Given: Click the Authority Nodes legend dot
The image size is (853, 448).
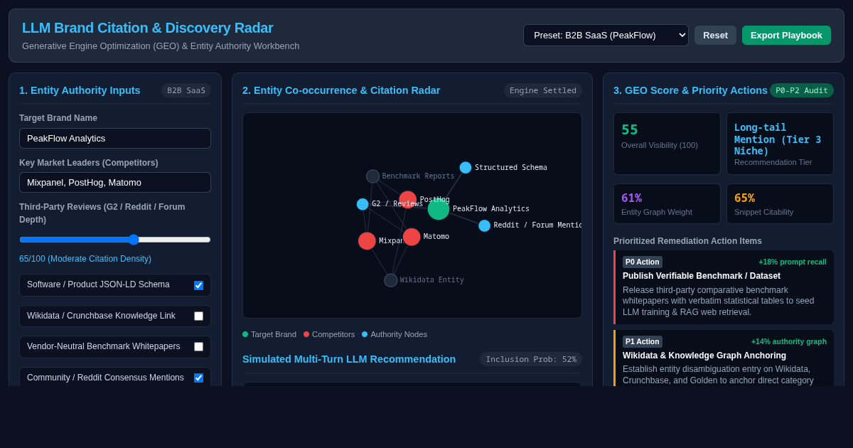Looking at the screenshot, I should click(365, 334).
